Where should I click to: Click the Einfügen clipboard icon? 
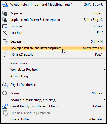[5, 26]
